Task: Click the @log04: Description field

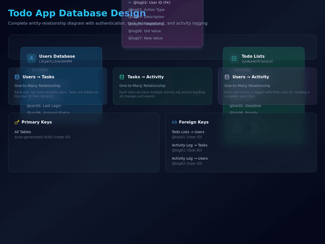Action: 146,17
